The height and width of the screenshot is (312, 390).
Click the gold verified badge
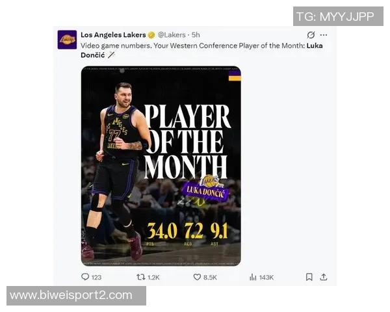click(151, 35)
